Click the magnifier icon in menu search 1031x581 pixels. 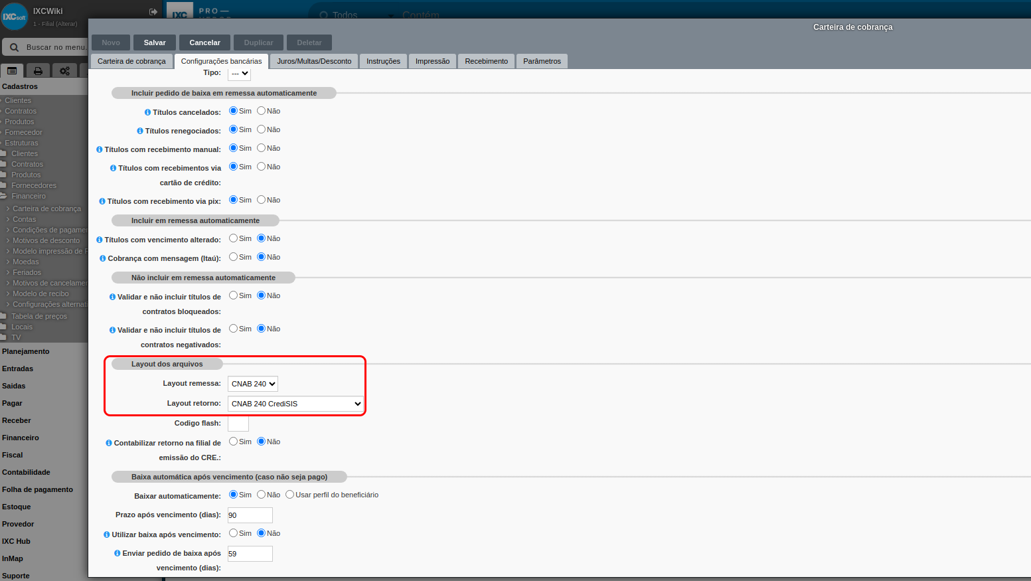(14, 47)
